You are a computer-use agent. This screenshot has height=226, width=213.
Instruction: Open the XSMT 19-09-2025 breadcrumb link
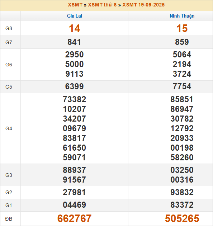tap(143, 5)
